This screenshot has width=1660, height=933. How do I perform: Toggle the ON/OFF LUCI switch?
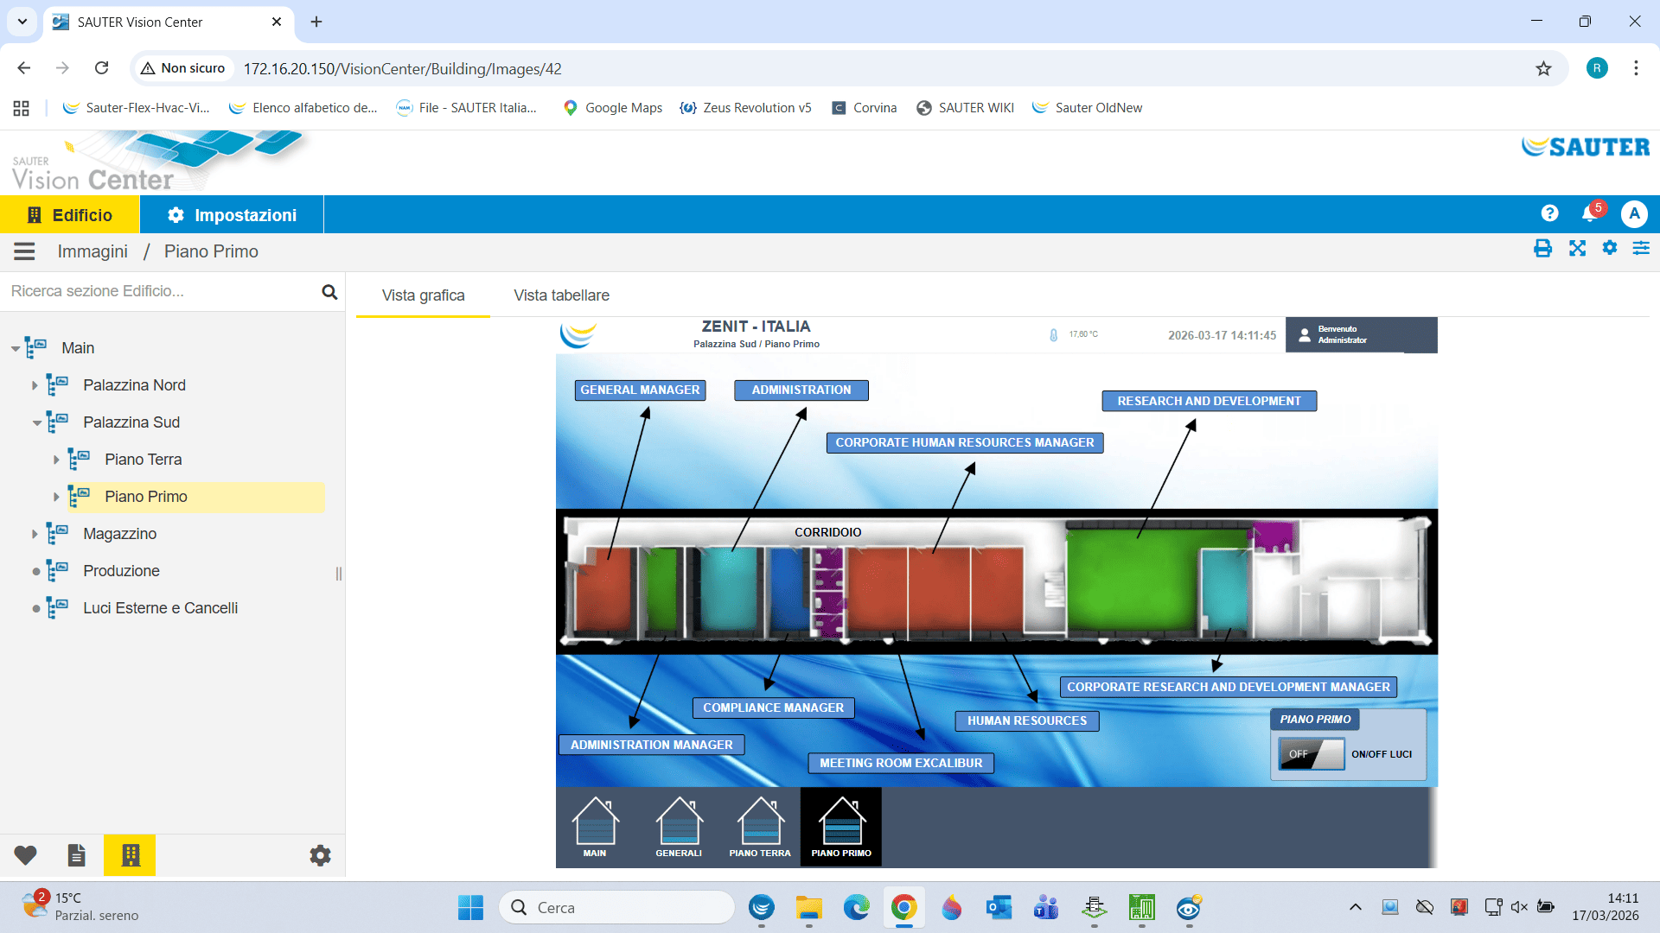point(1312,754)
